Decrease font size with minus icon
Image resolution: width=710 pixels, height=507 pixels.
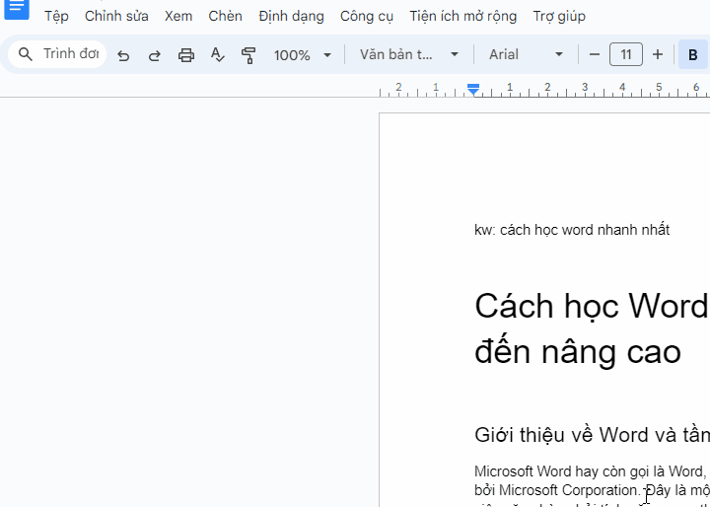click(594, 54)
